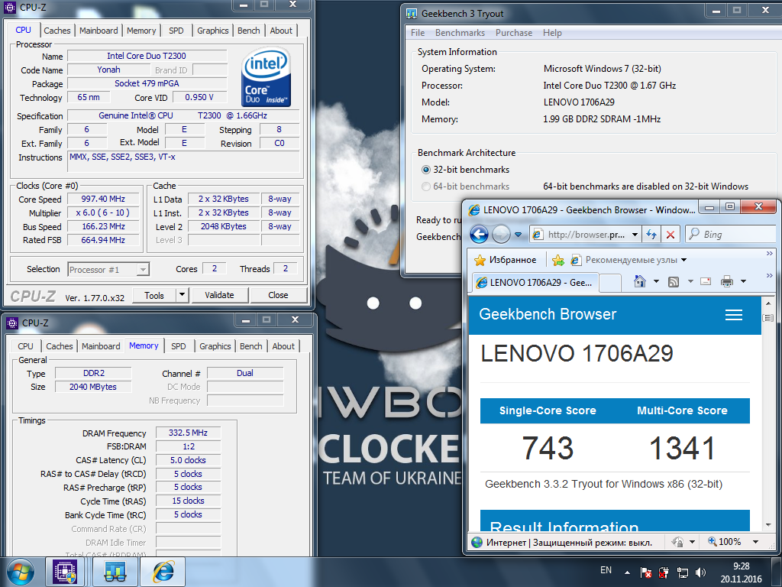Screen dimensions: 782x587
Task: Click the IE Back arrow button
Action: [x=480, y=234]
